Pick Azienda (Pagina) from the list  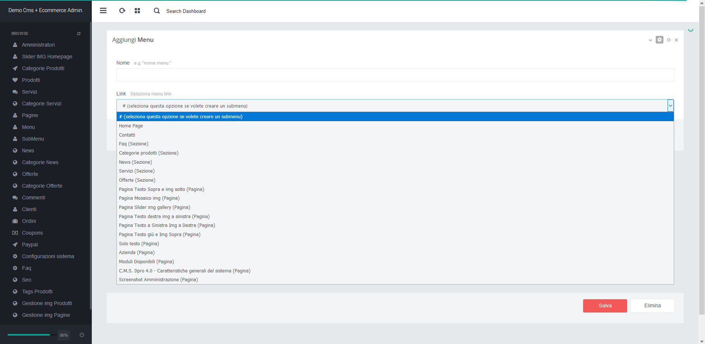pyautogui.click(x=137, y=253)
